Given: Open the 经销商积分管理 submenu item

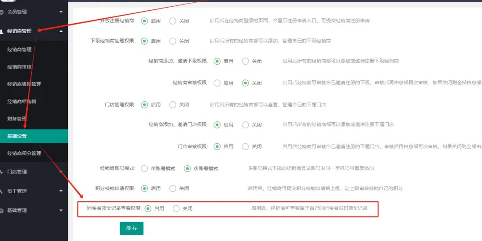Looking at the screenshot, I should tap(34, 153).
